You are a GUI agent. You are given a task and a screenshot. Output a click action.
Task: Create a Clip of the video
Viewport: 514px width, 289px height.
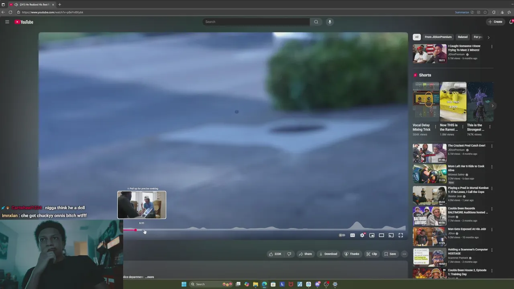click(371, 254)
